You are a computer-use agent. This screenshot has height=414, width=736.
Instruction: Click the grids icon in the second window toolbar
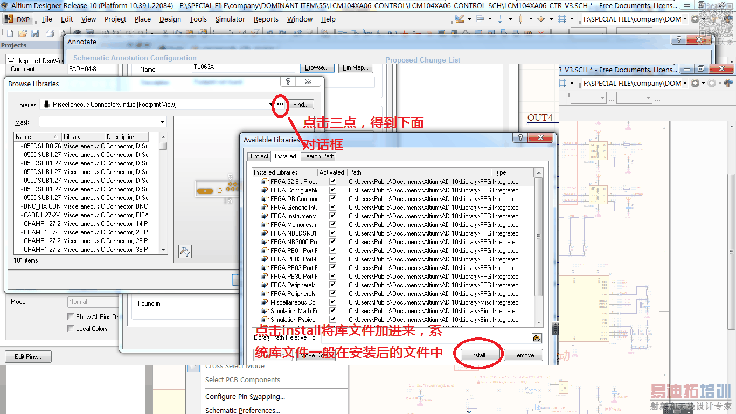562,84
